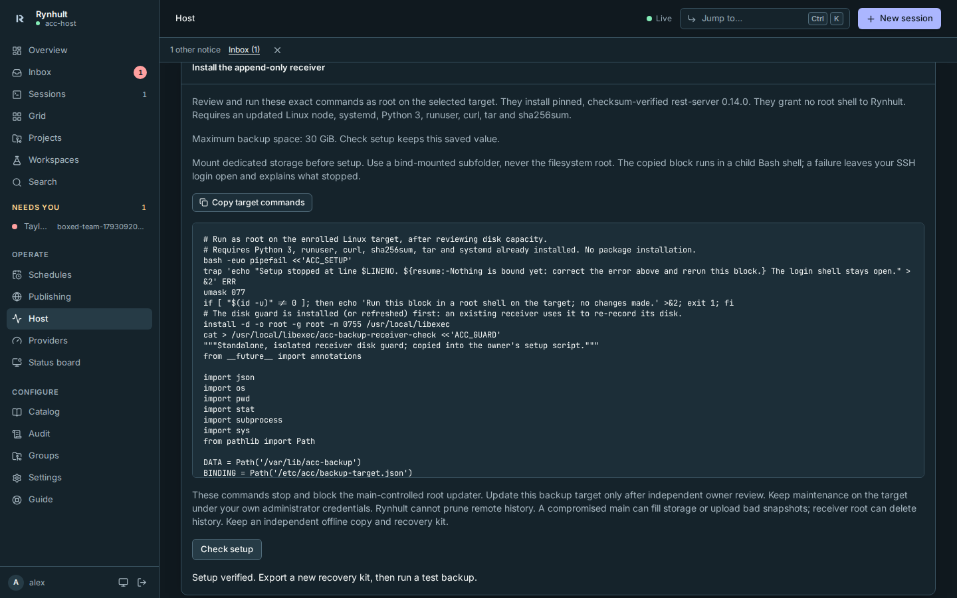Click the plus icon in New session
The width and height of the screenshot is (957, 598).
coord(871,19)
